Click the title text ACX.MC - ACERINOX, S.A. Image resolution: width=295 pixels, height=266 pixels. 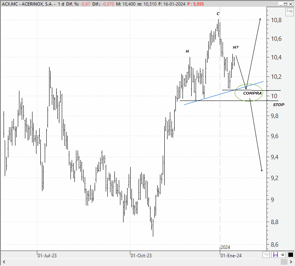[27, 4]
